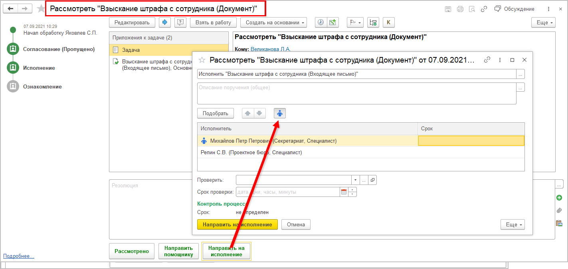Open ellipsis next to task title field

(521, 74)
